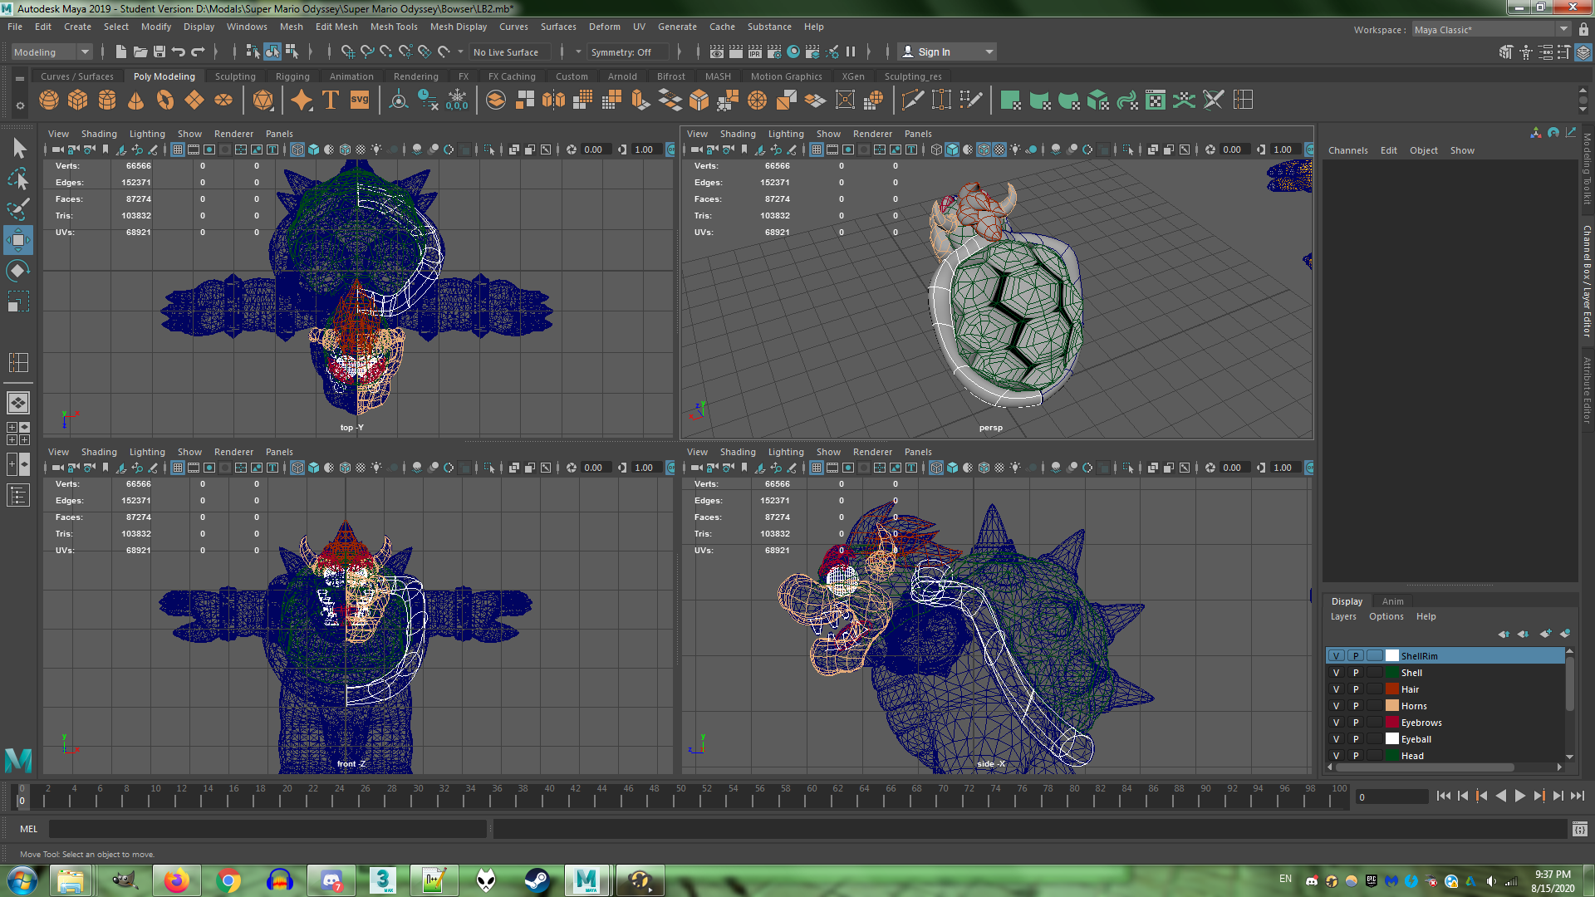
Task: Click the current frame input field
Action: pyautogui.click(x=1391, y=797)
